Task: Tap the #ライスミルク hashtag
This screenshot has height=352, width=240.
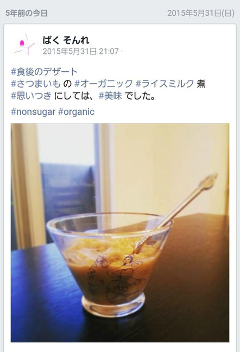Action: click(165, 84)
